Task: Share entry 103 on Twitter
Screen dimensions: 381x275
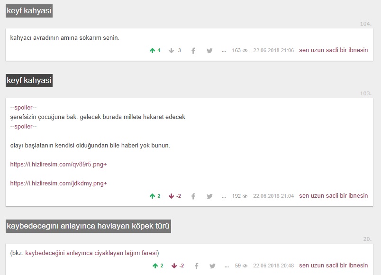Action: coord(209,196)
